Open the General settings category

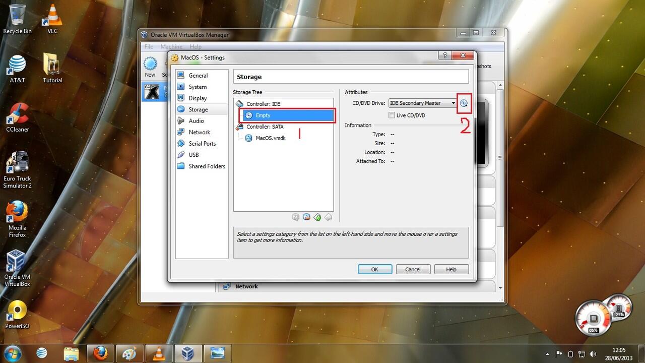point(202,75)
